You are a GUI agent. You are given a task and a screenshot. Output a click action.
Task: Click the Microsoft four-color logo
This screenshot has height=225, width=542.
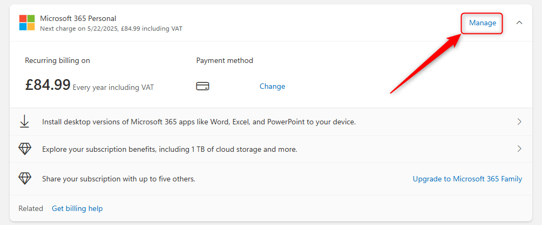[27, 23]
